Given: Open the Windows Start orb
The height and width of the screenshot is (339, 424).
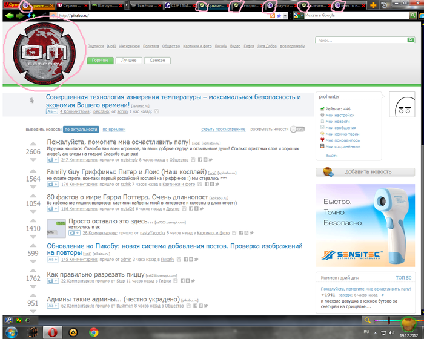Looking at the screenshot, I should point(12,332).
